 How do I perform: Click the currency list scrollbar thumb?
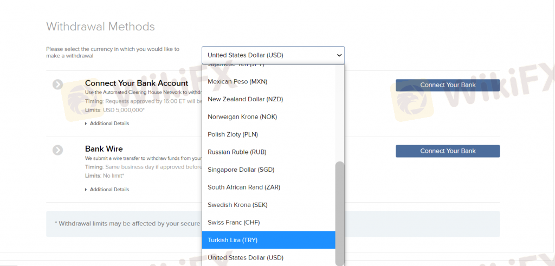click(x=340, y=211)
